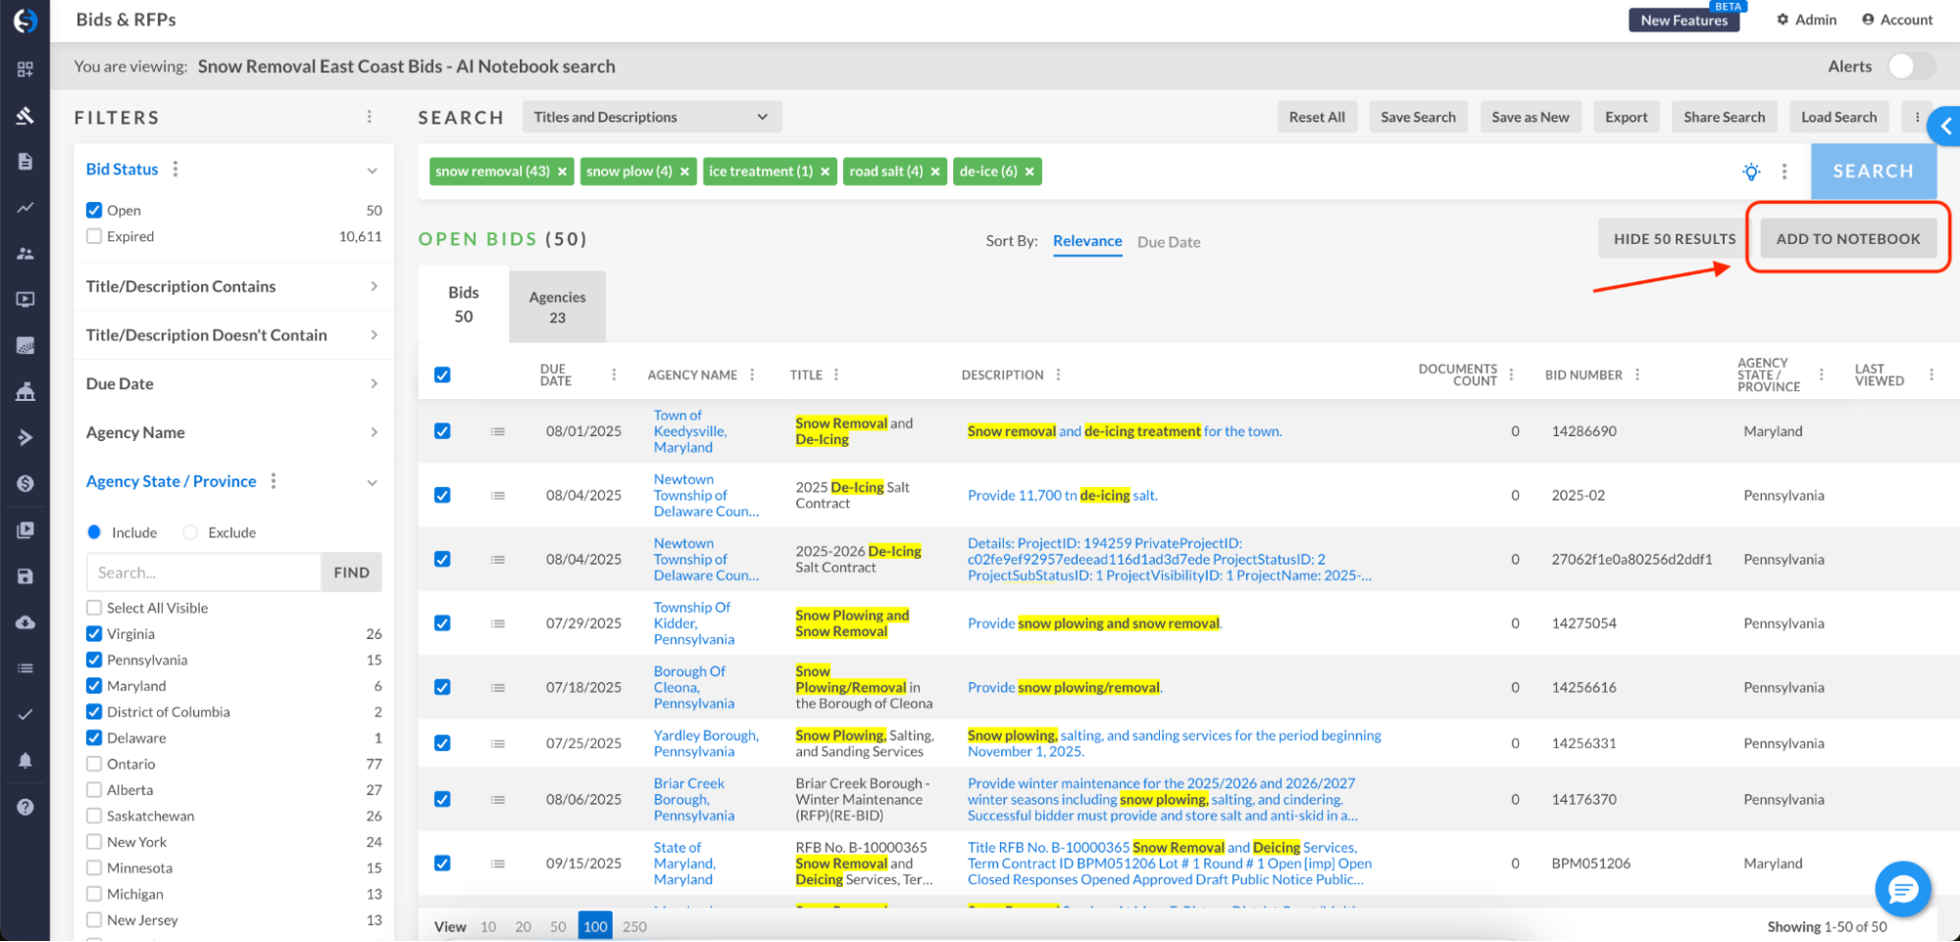Image resolution: width=1960 pixels, height=942 pixels.
Task: Open the help question mark sidebar icon
Action: point(25,807)
